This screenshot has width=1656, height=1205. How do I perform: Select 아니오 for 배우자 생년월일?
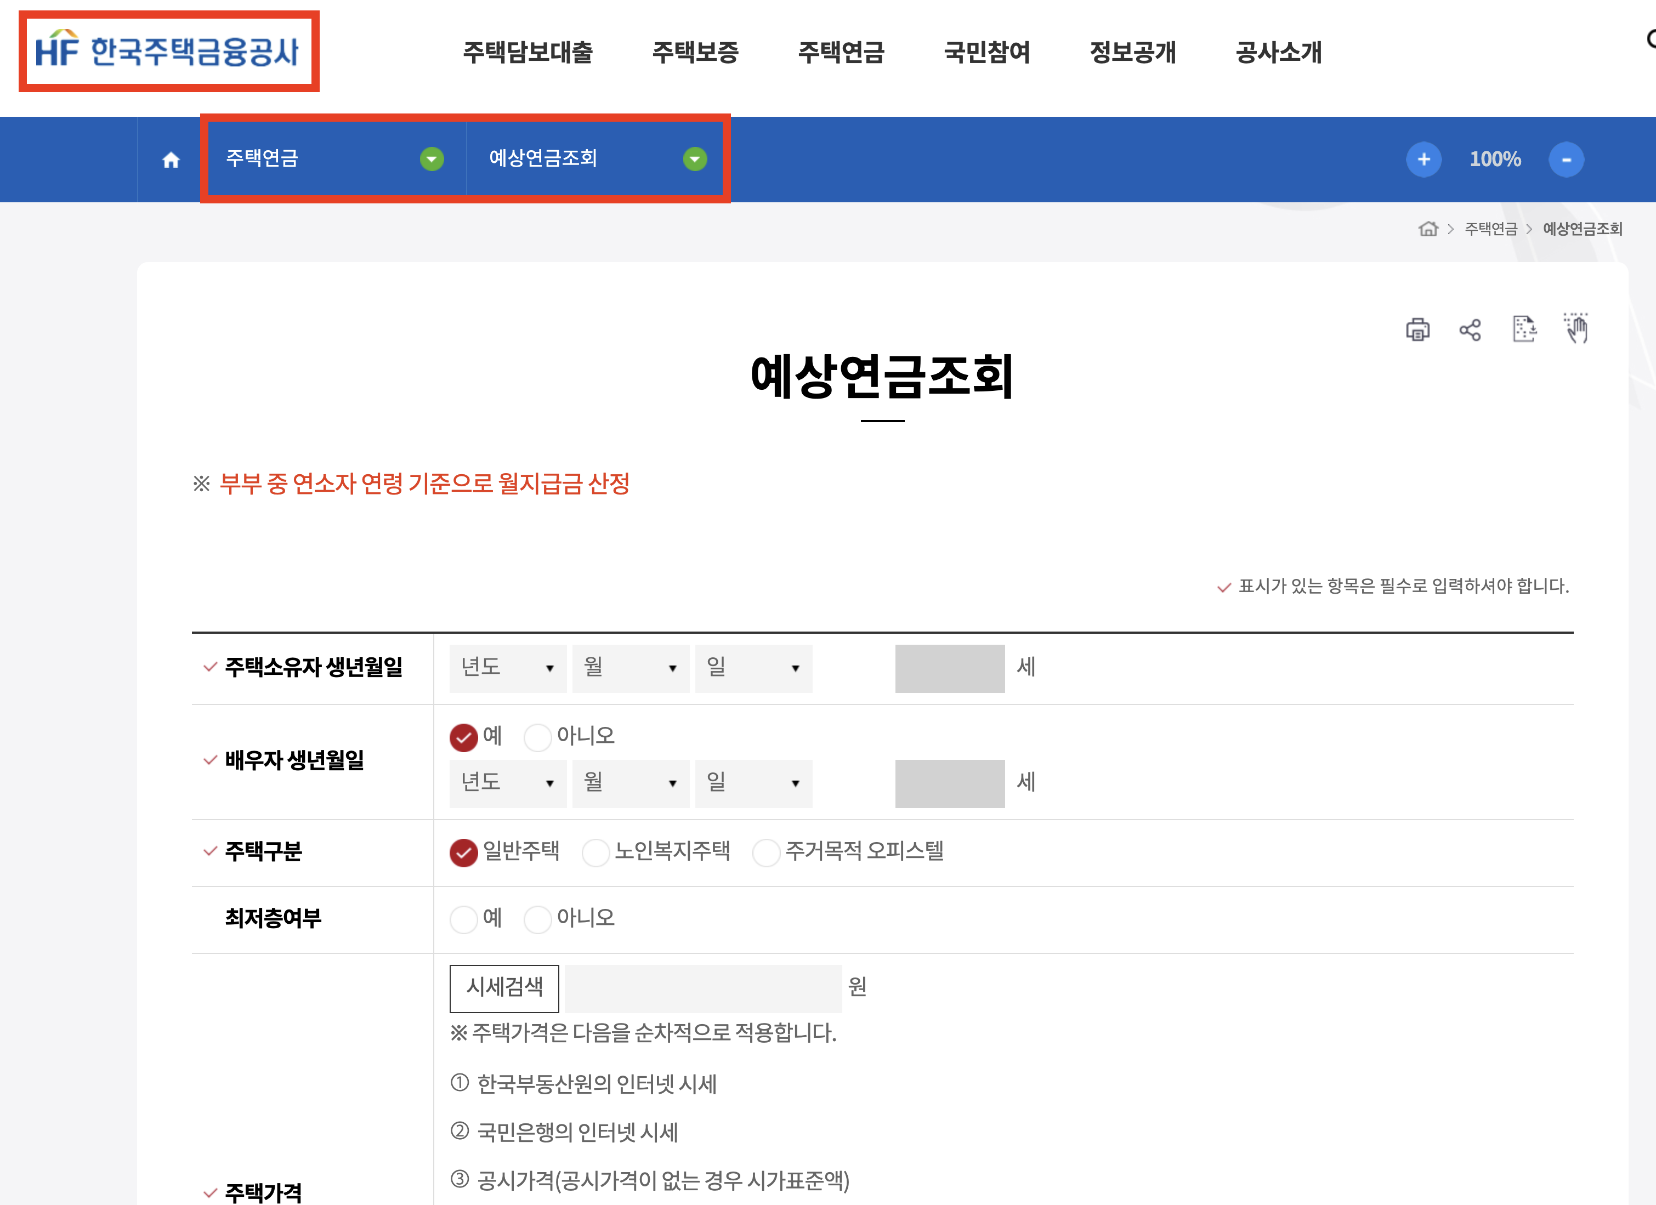[x=537, y=737]
